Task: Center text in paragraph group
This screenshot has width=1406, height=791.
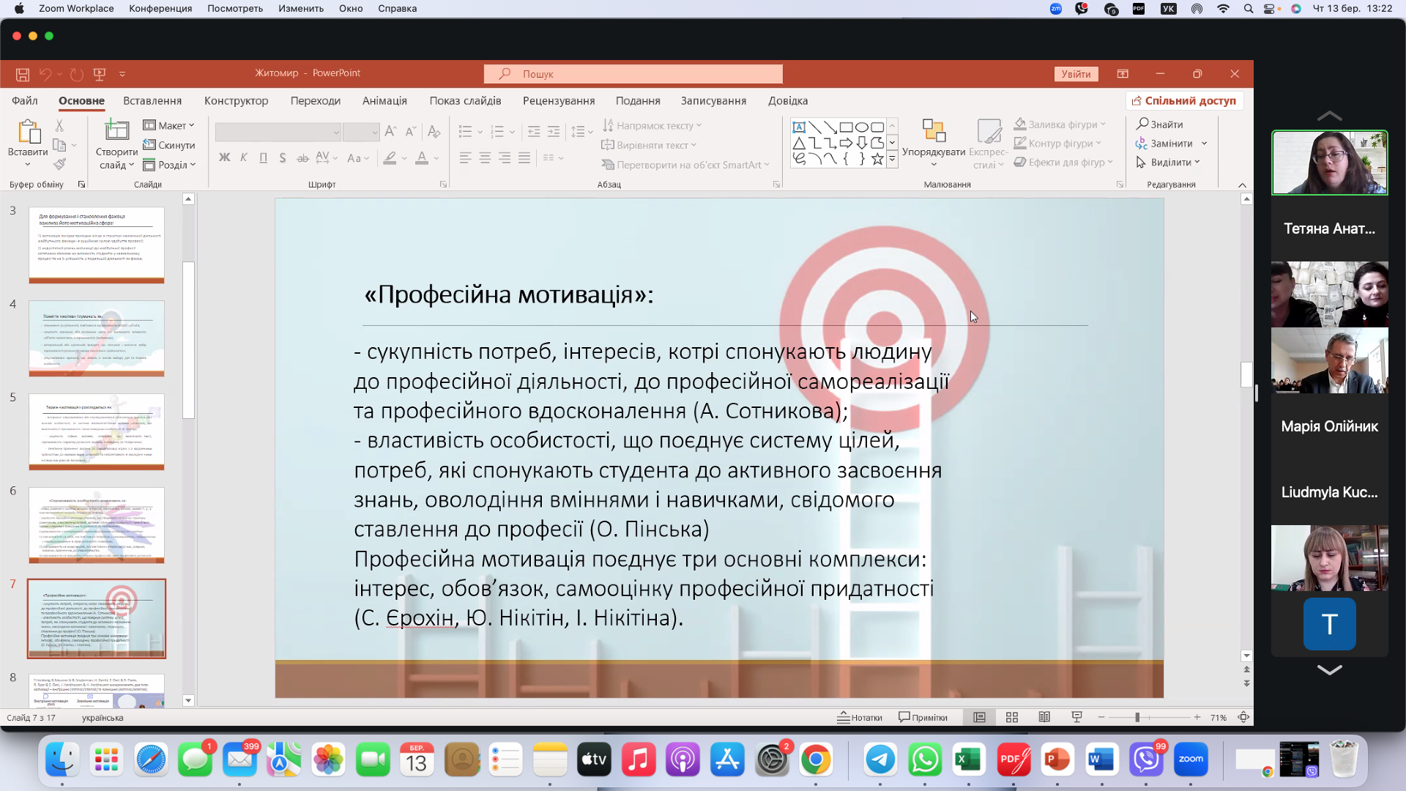Action: point(485,157)
